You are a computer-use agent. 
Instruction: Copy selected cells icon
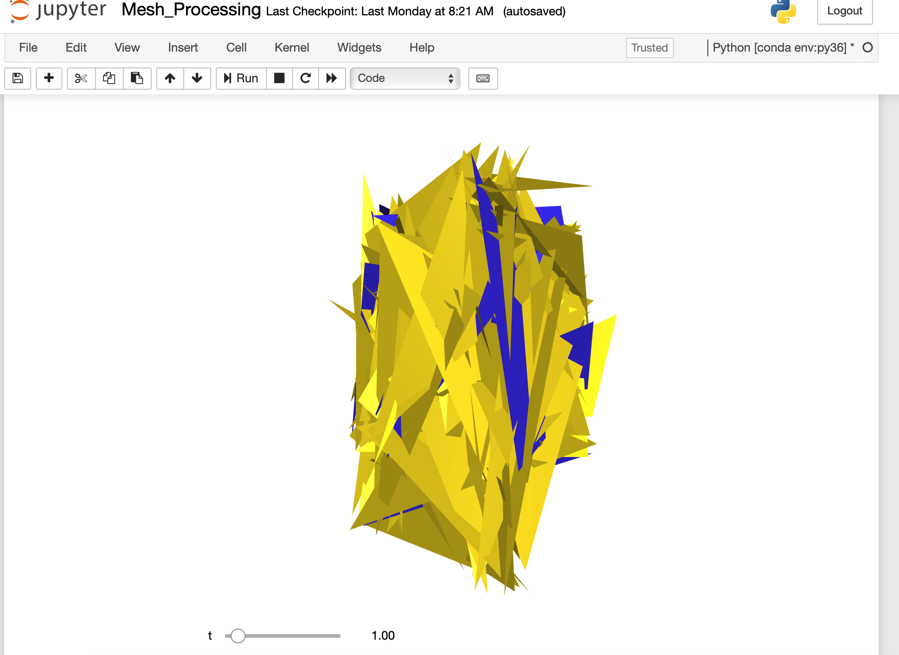point(109,78)
